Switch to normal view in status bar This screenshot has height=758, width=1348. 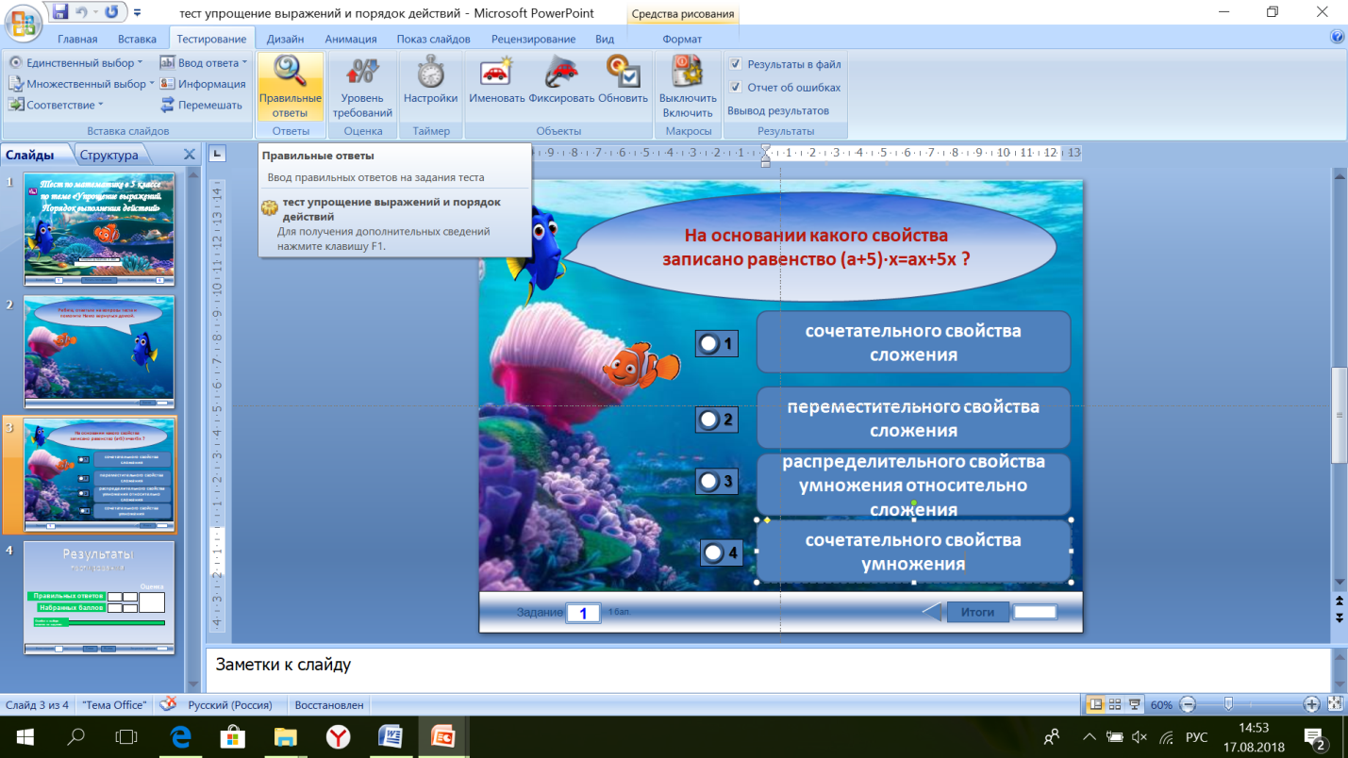(x=1096, y=704)
